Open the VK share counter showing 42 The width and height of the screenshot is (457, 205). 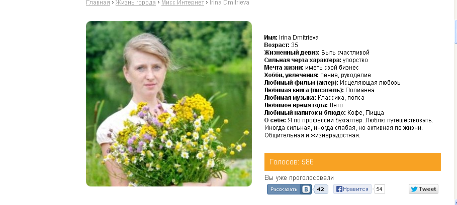coord(321,189)
